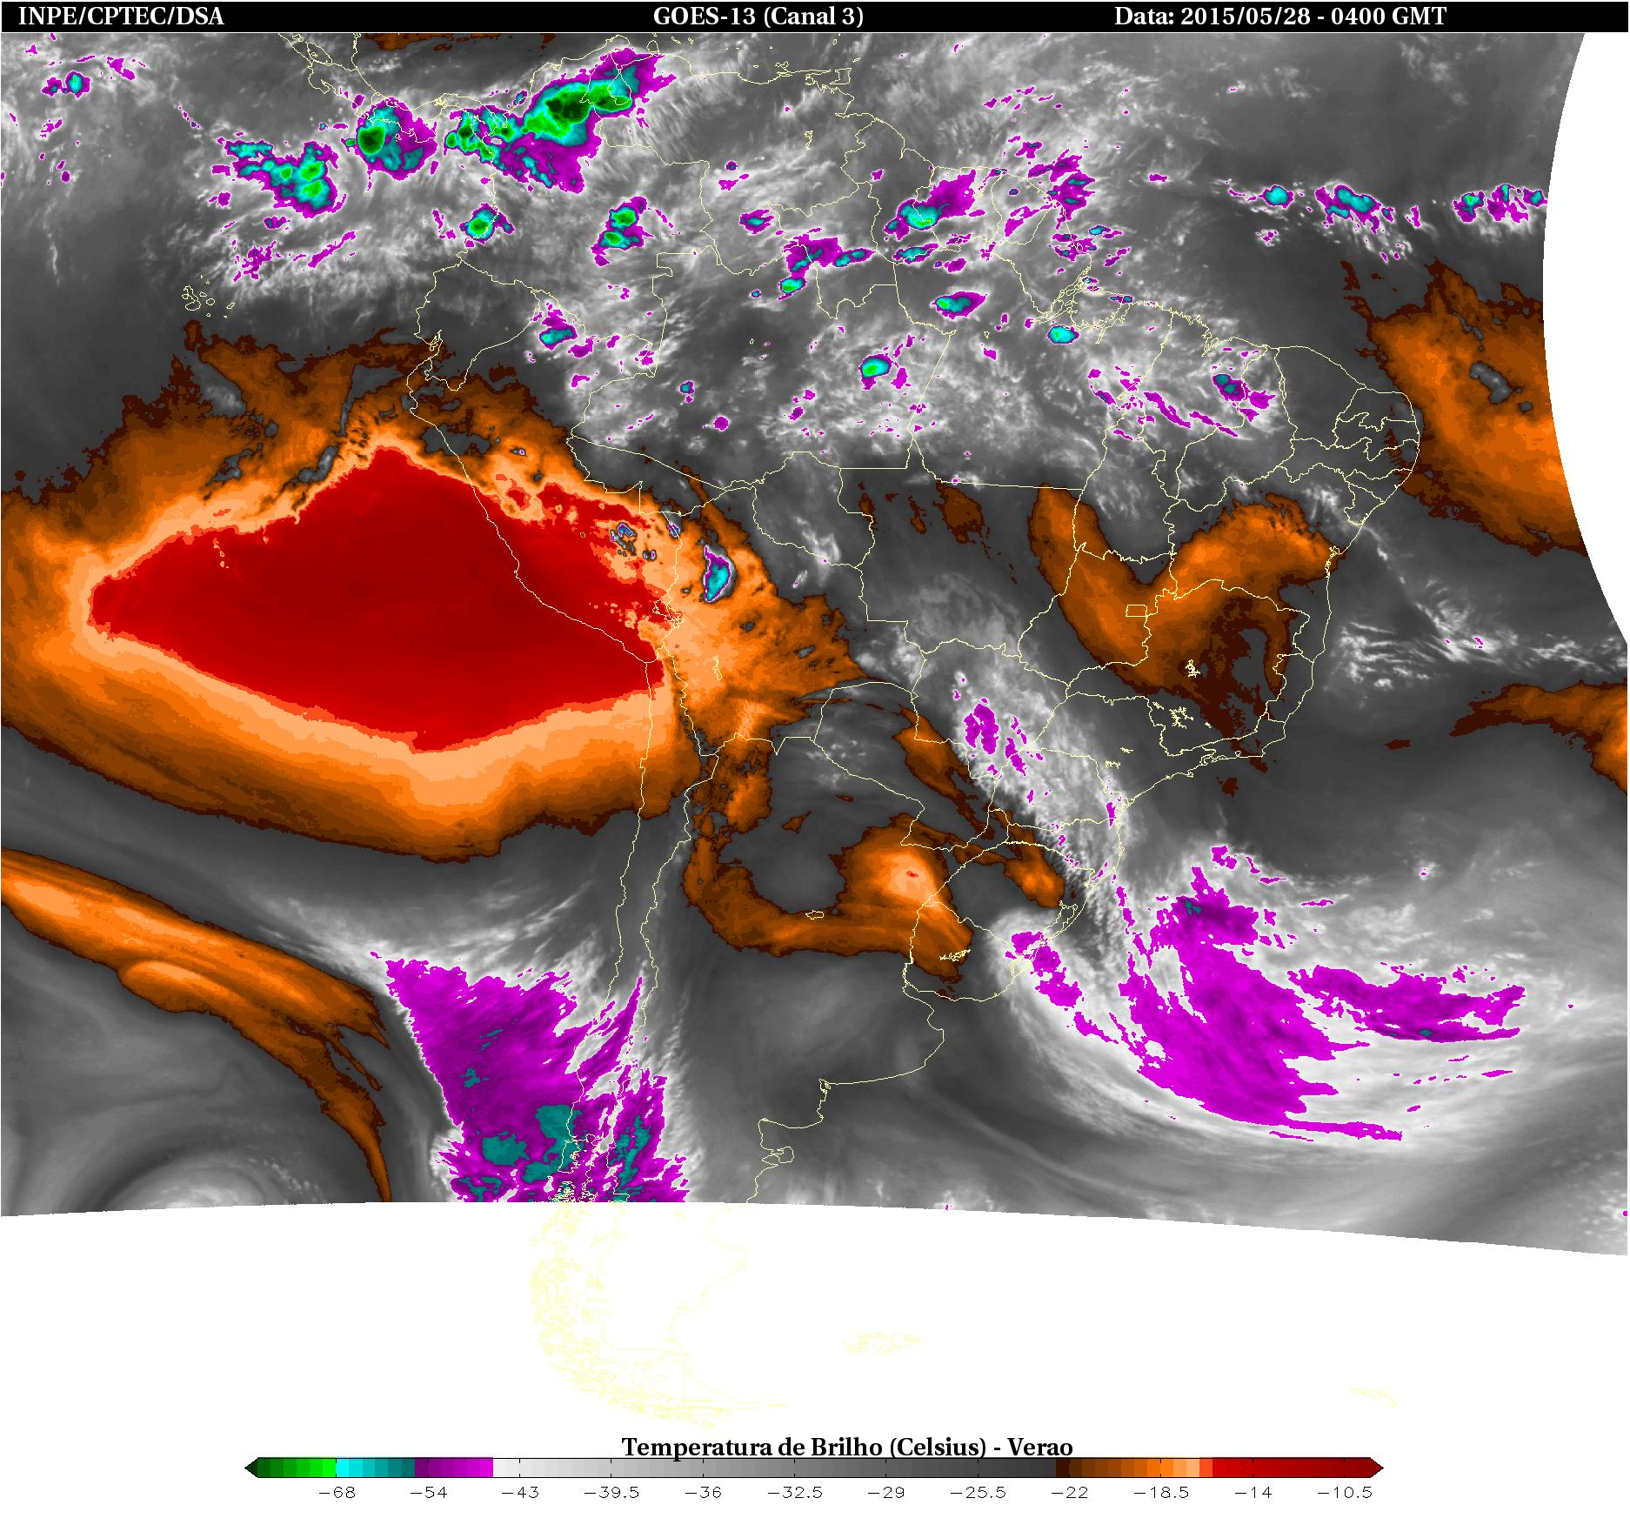Click the green segment of the color bar

[297, 1468]
